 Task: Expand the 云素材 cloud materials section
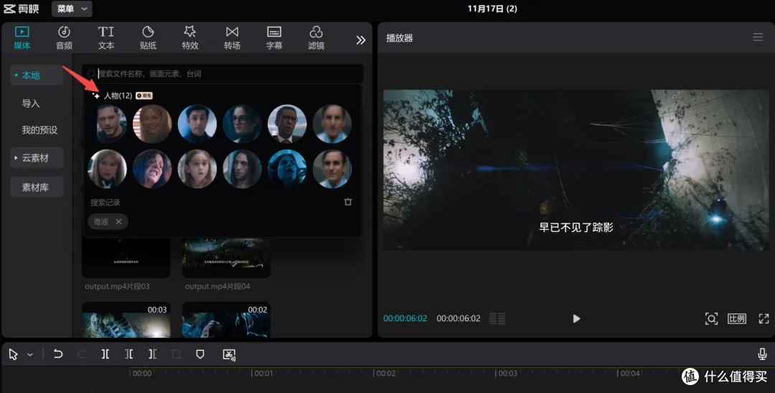[x=37, y=158]
